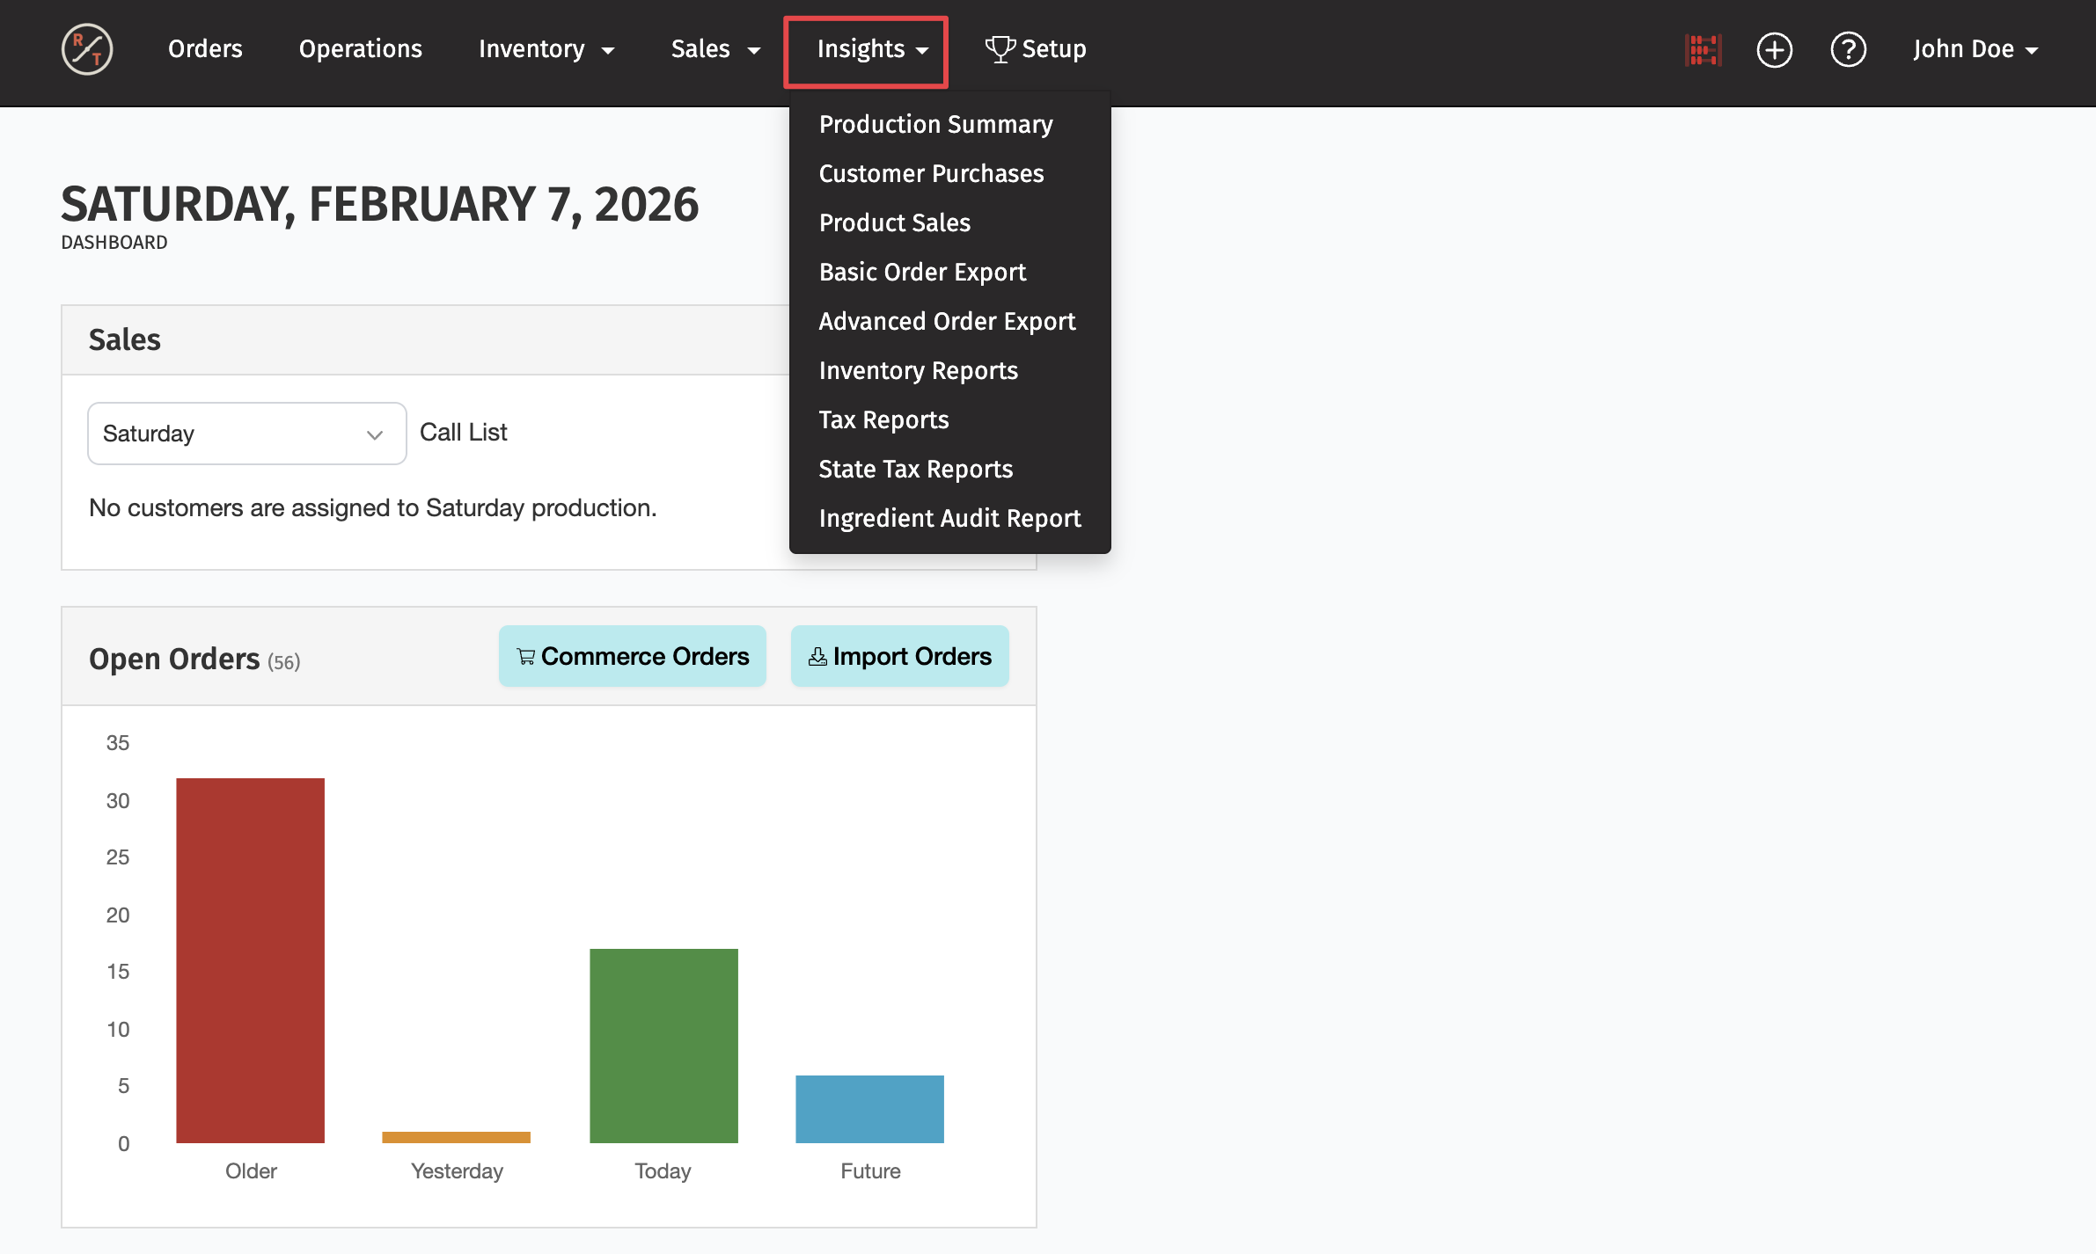Open the red abacus calculator icon
Viewport: 2096px width, 1254px height.
coord(1703,49)
